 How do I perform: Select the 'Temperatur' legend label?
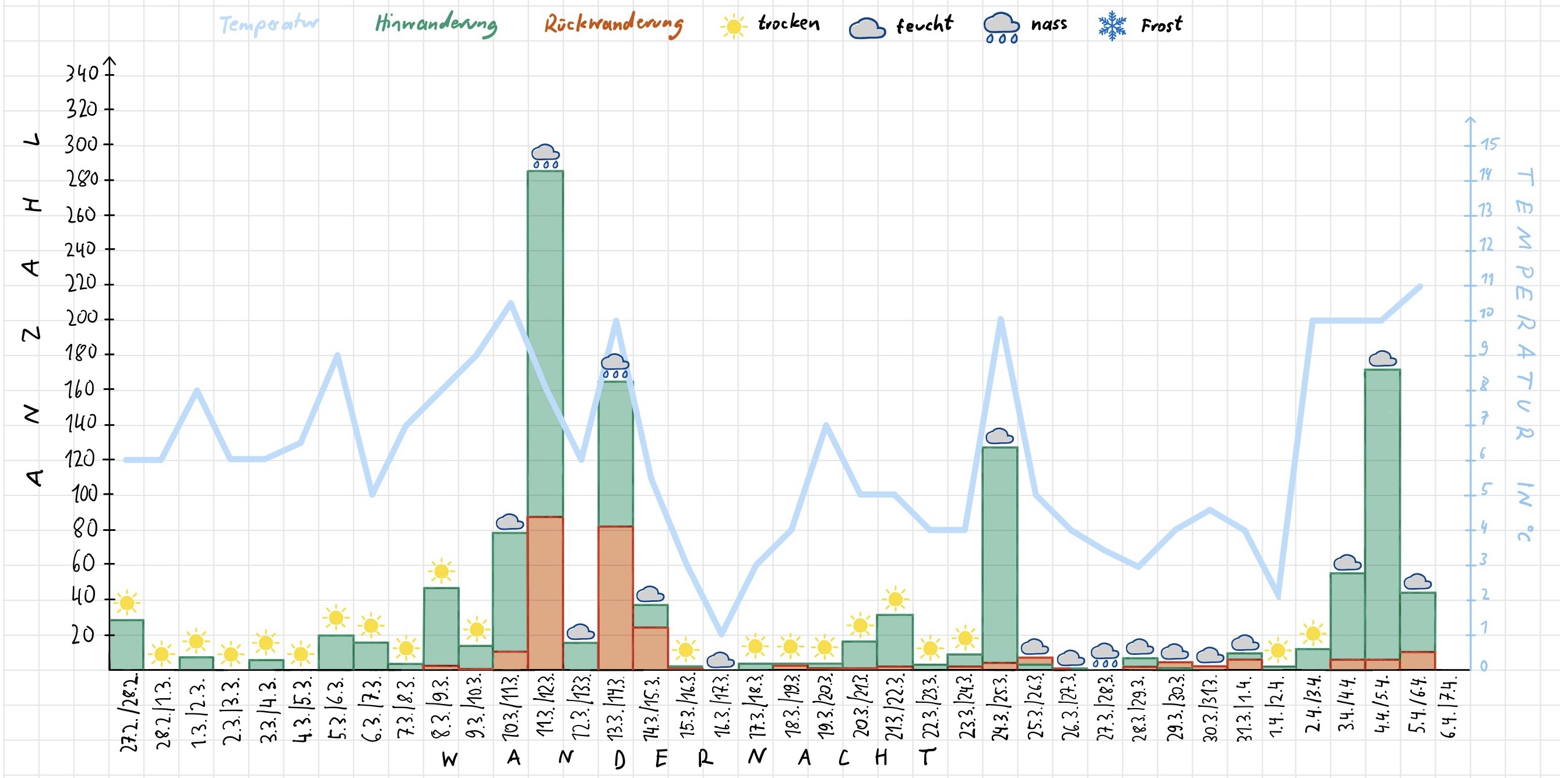[x=268, y=25]
